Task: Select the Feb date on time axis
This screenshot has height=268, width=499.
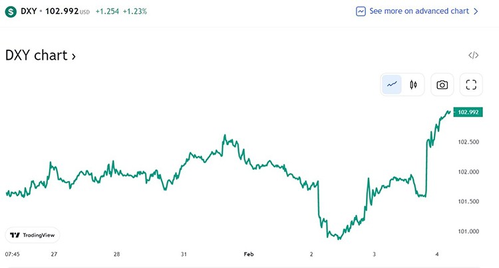Action: 249,254
